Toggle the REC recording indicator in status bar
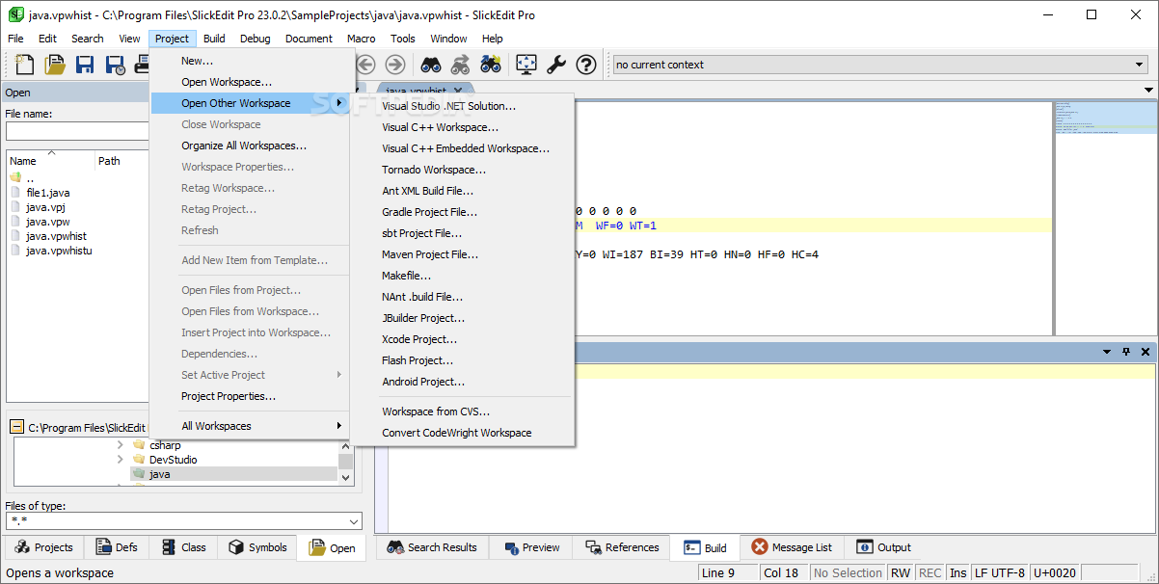This screenshot has height=584, width=1159. coord(930,572)
